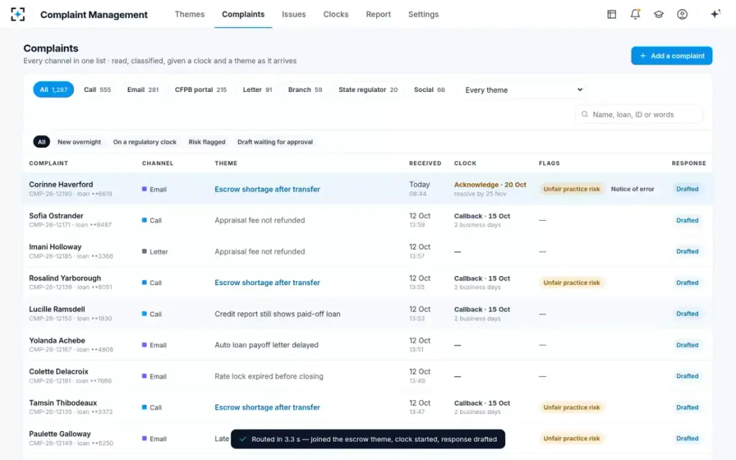Open the Report tab

[378, 14]
